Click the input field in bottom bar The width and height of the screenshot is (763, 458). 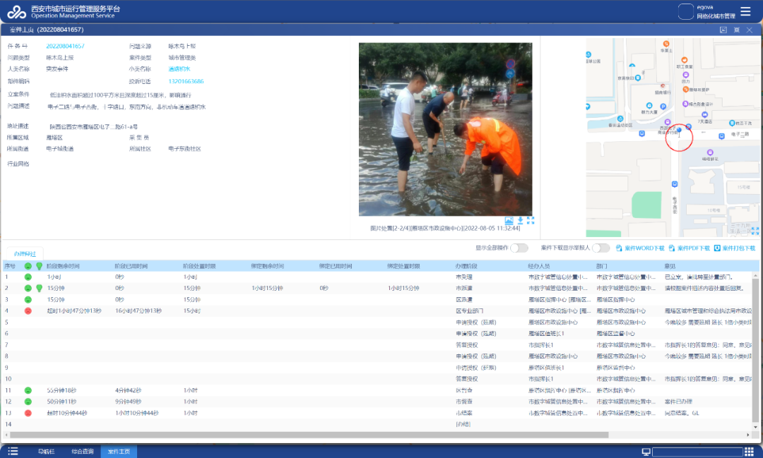tap(697, 452)
